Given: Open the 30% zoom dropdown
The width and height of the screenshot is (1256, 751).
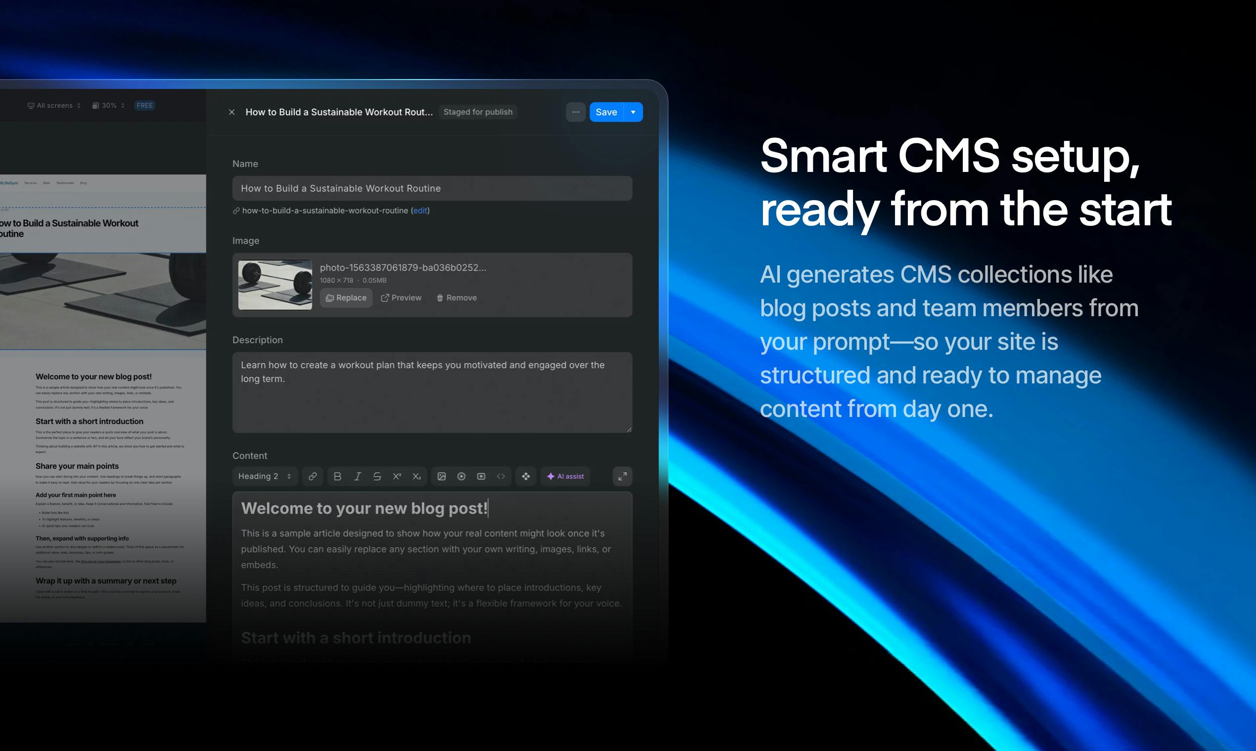Looking at the screenshot, I should pos(108,106).
